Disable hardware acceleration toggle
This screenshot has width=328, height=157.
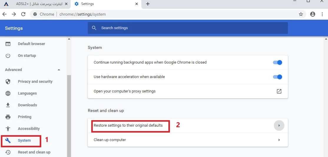[x=277, y=77]
